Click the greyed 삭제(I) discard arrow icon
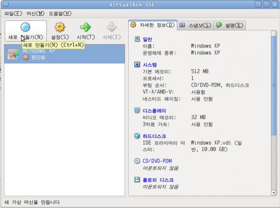 tap(112, 27)
